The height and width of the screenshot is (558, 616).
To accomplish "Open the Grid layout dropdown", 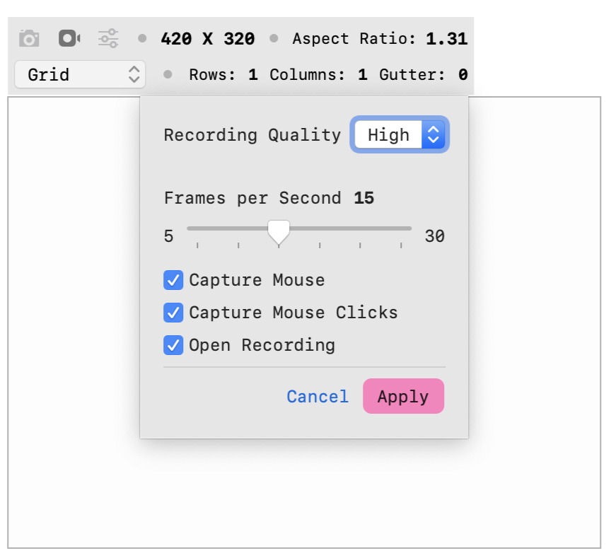I will pos(80,74).
